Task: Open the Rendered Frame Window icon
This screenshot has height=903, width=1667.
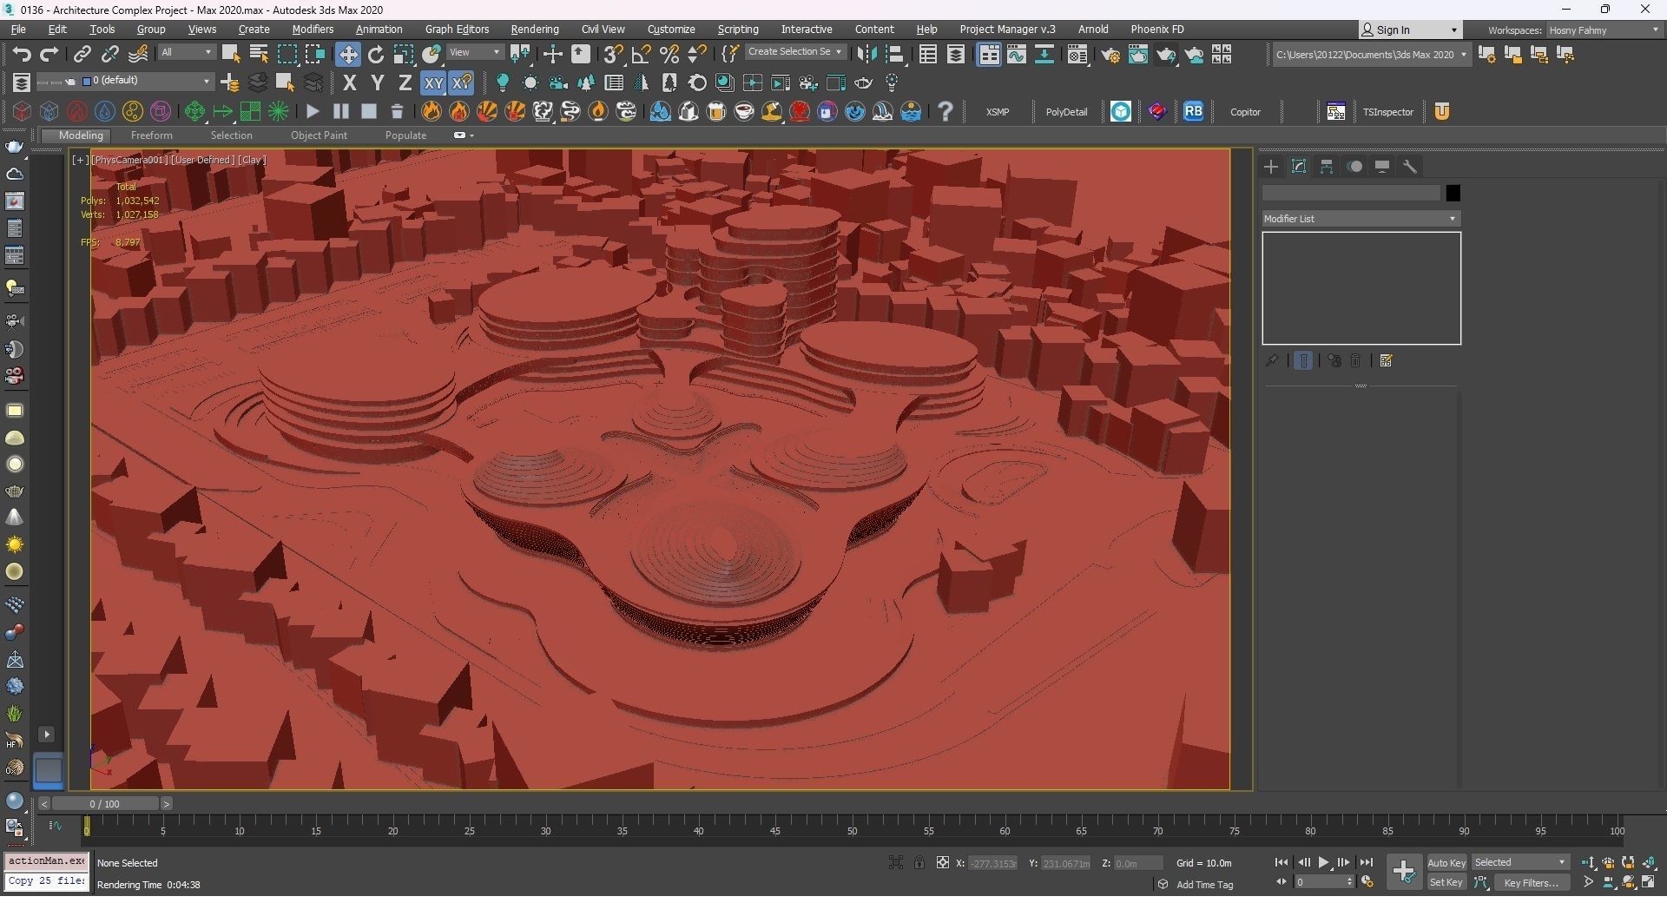Action: click(x=1138, y=55)
